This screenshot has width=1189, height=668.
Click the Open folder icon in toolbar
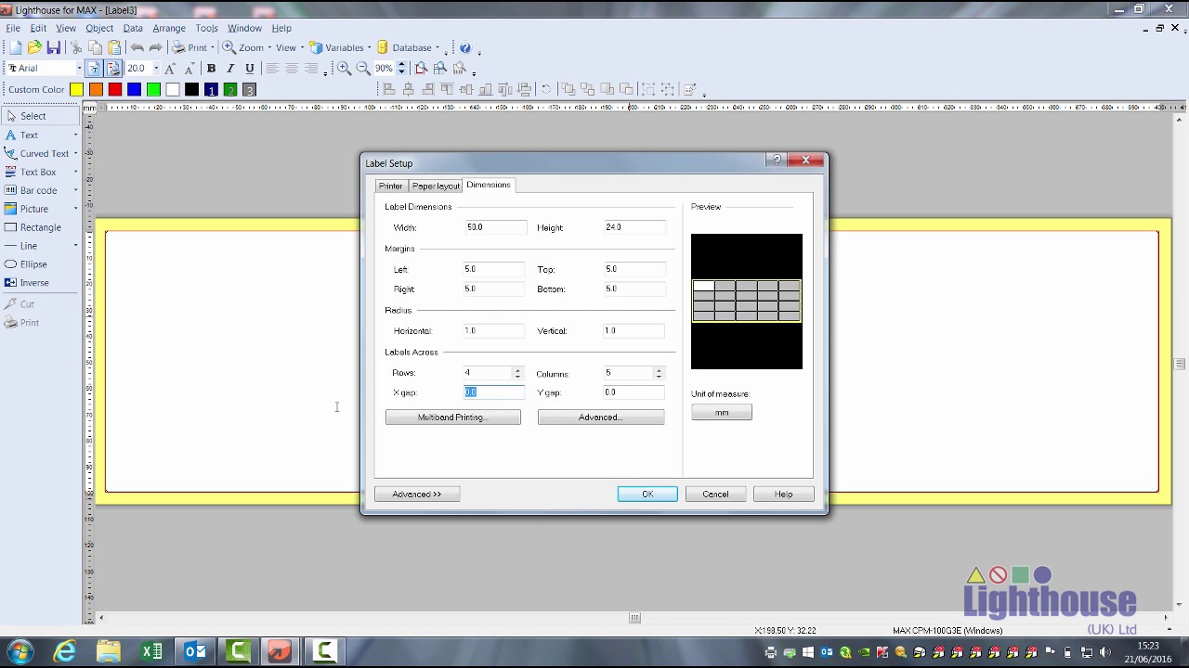[x=34, y=47]
